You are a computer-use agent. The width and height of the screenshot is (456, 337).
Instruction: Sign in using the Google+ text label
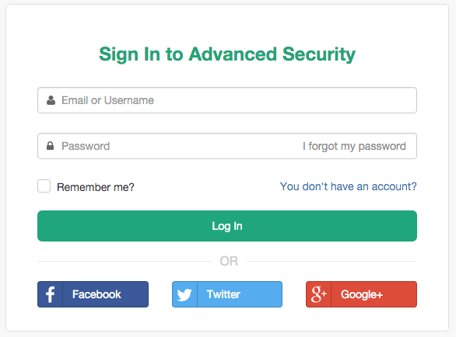(x=362, y=294)
